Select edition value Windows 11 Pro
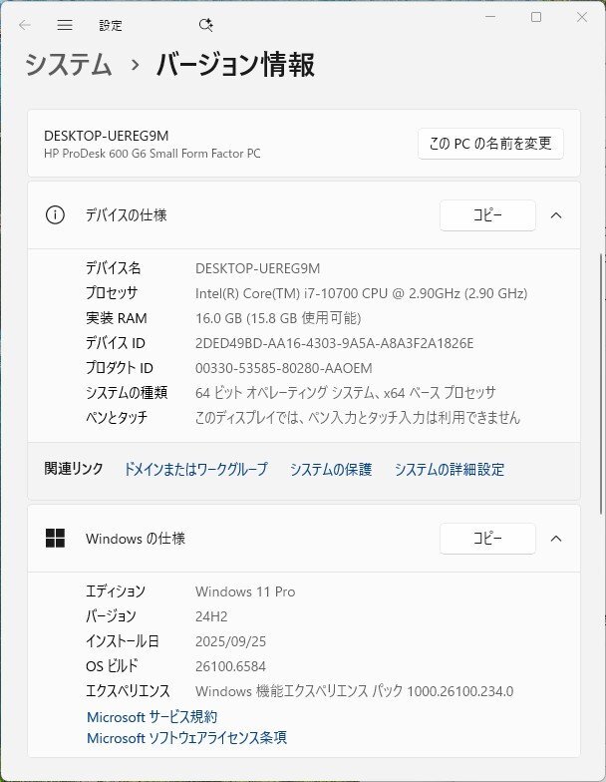606x782 pixels. click(x=245, y=592)
